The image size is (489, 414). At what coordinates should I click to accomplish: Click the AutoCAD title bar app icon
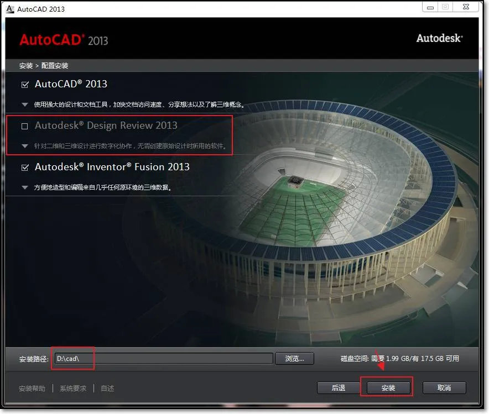point(10,9)
